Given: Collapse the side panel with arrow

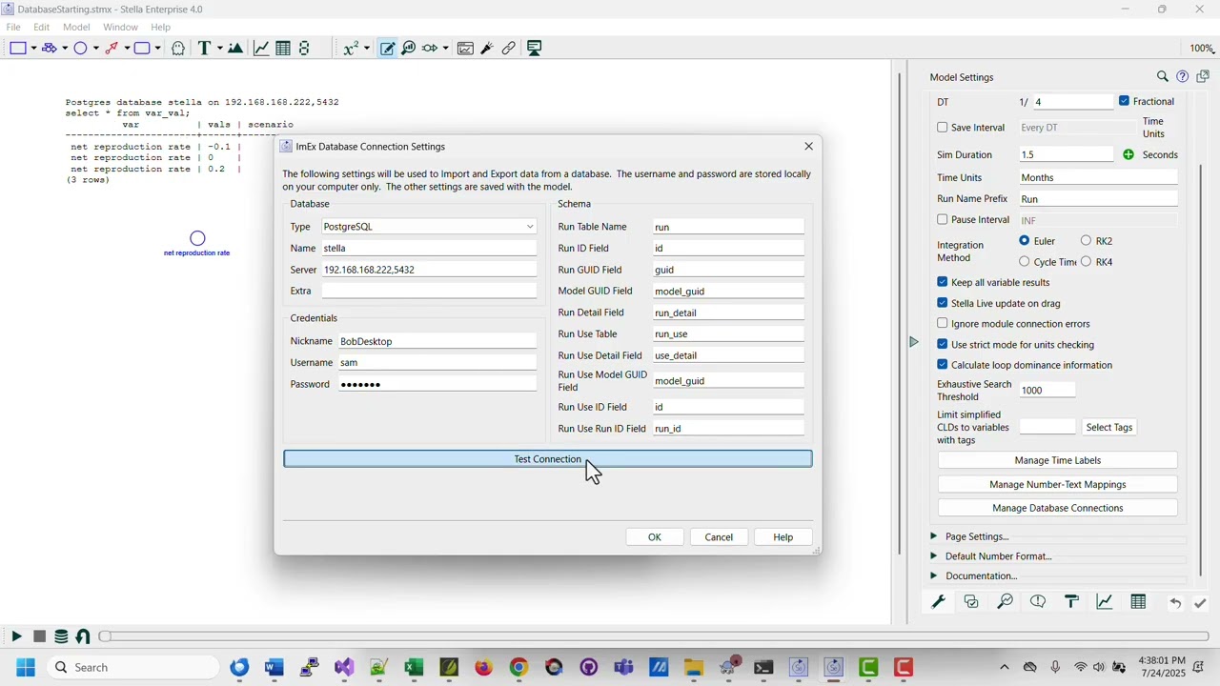Looking at the screenshot, I should pyautogui.click(x=914, y=341).
